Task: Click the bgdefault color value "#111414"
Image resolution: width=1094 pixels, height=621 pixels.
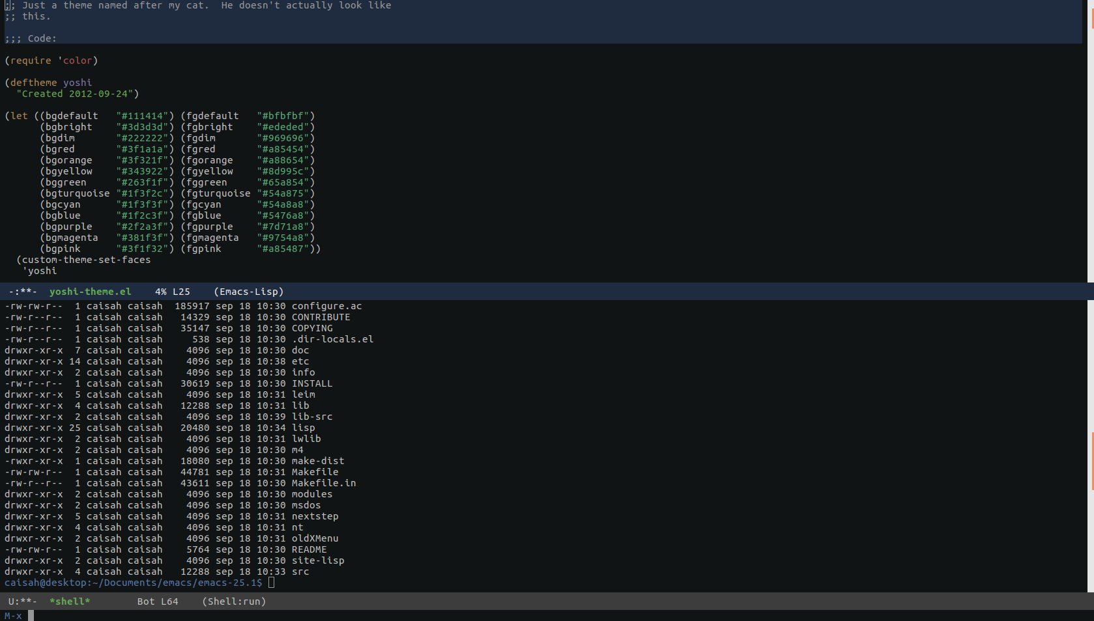Action: tap(142, 116)
